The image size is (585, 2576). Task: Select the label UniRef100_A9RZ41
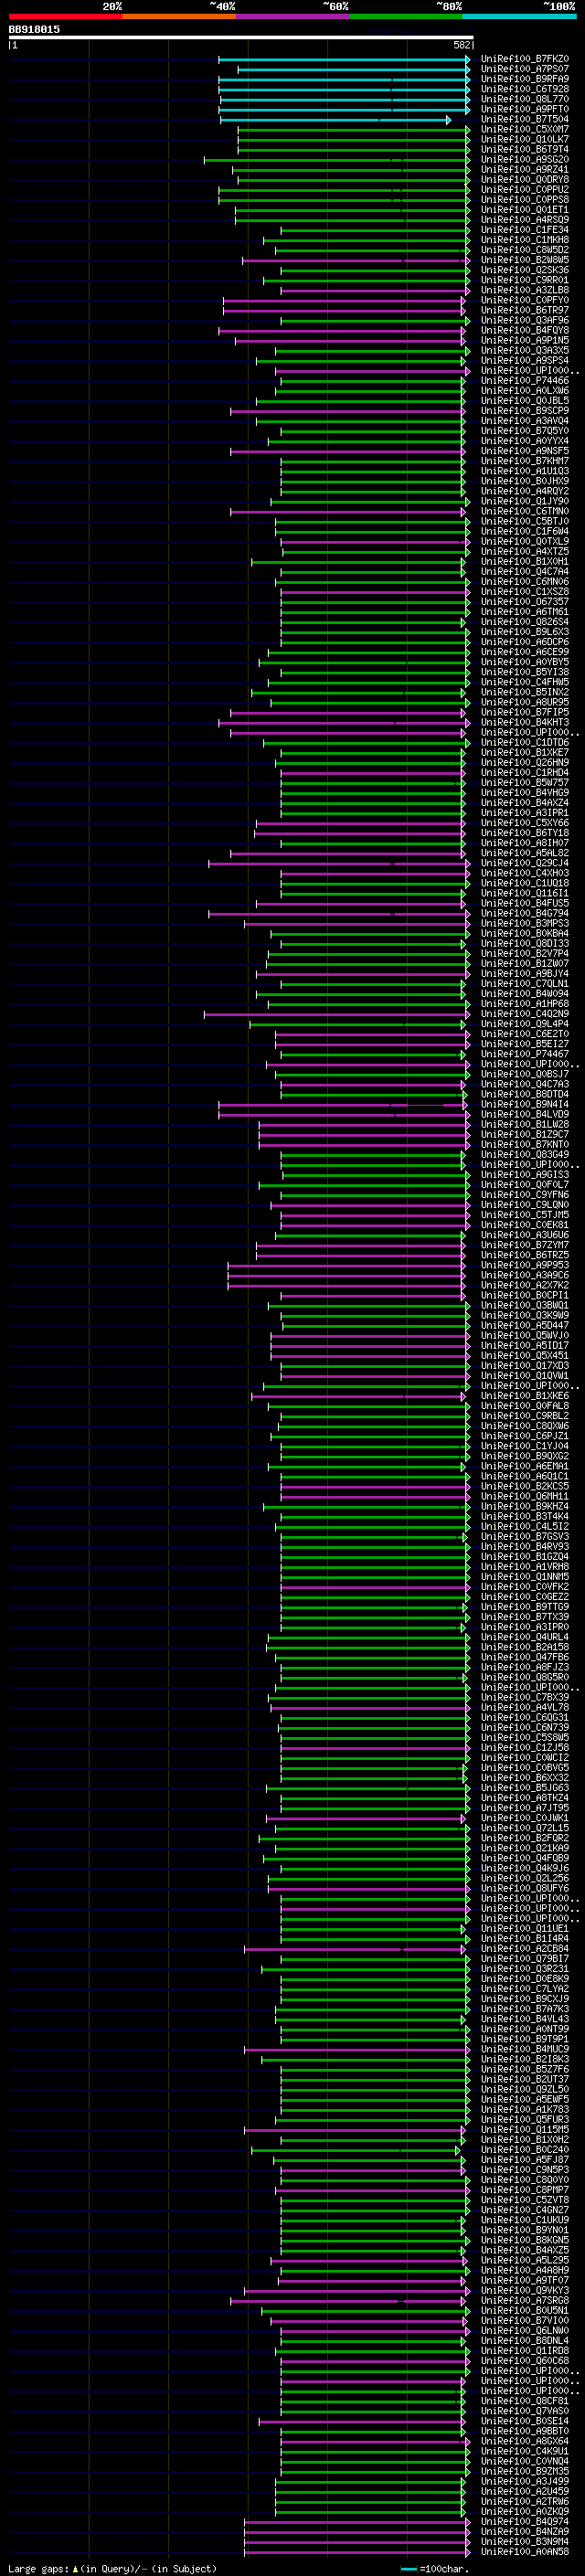[x=524, y=169]
